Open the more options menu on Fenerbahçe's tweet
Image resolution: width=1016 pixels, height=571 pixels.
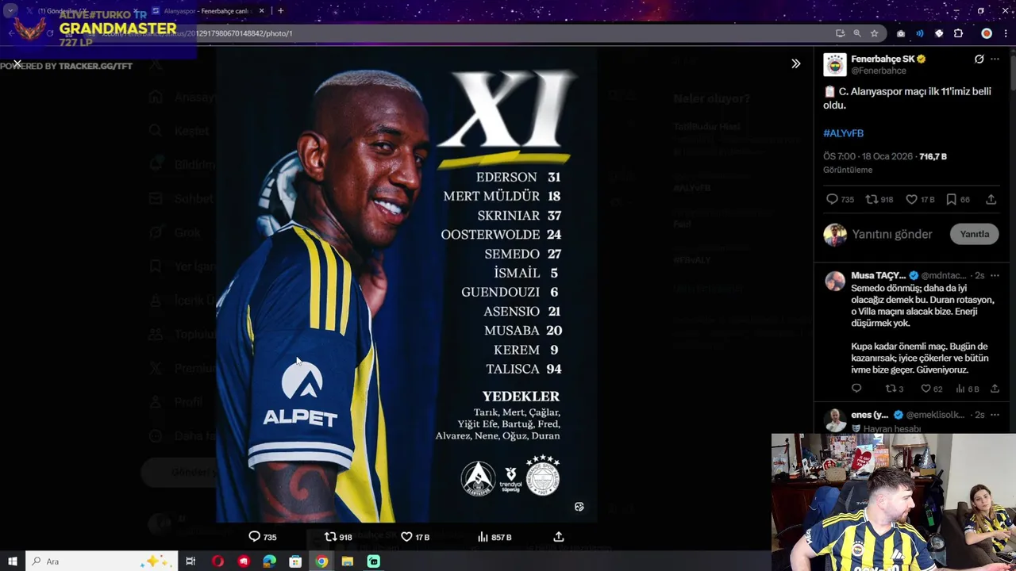click(x=995, y=59)
